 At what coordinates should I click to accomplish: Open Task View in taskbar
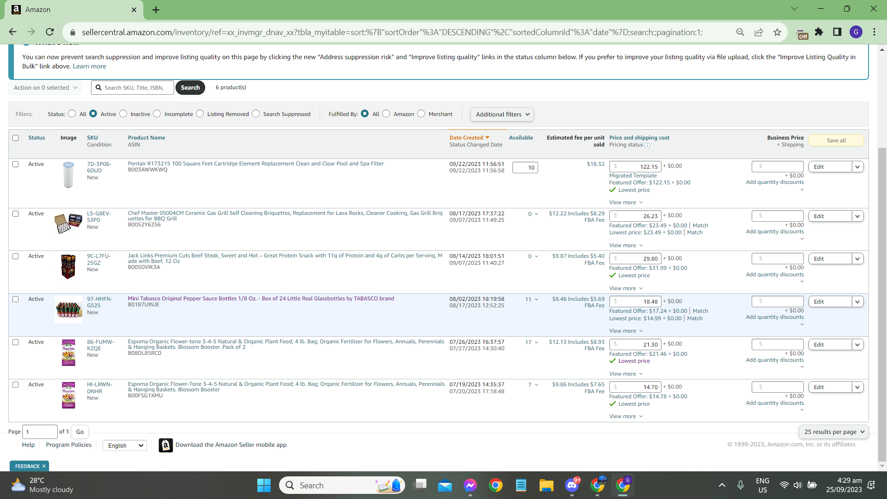pyautogui.click(x=420, y=485)
